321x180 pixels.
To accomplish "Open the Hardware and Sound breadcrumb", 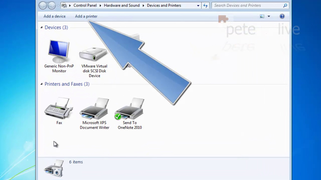I will tap(122, 5).
